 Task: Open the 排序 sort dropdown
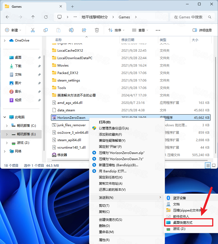pyautogui.click(x=116, y=30)
